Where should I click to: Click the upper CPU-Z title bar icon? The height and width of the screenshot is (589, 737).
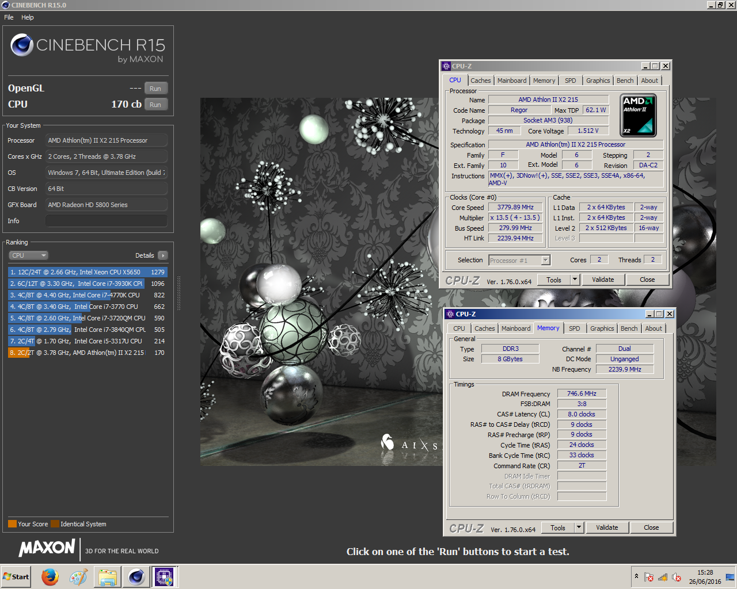point(446,66)
